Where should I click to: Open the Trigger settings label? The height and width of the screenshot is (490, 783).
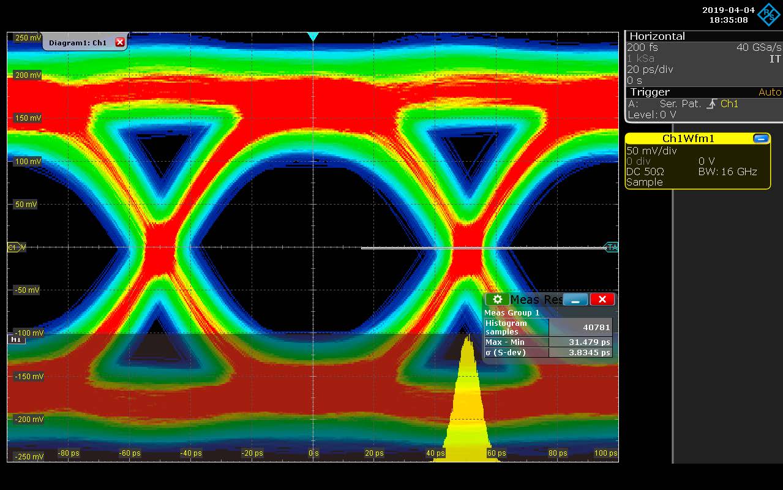[650, 92]
